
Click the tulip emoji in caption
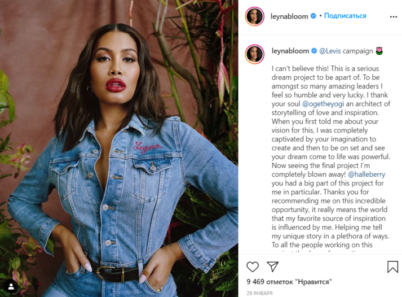pos(379,51)
